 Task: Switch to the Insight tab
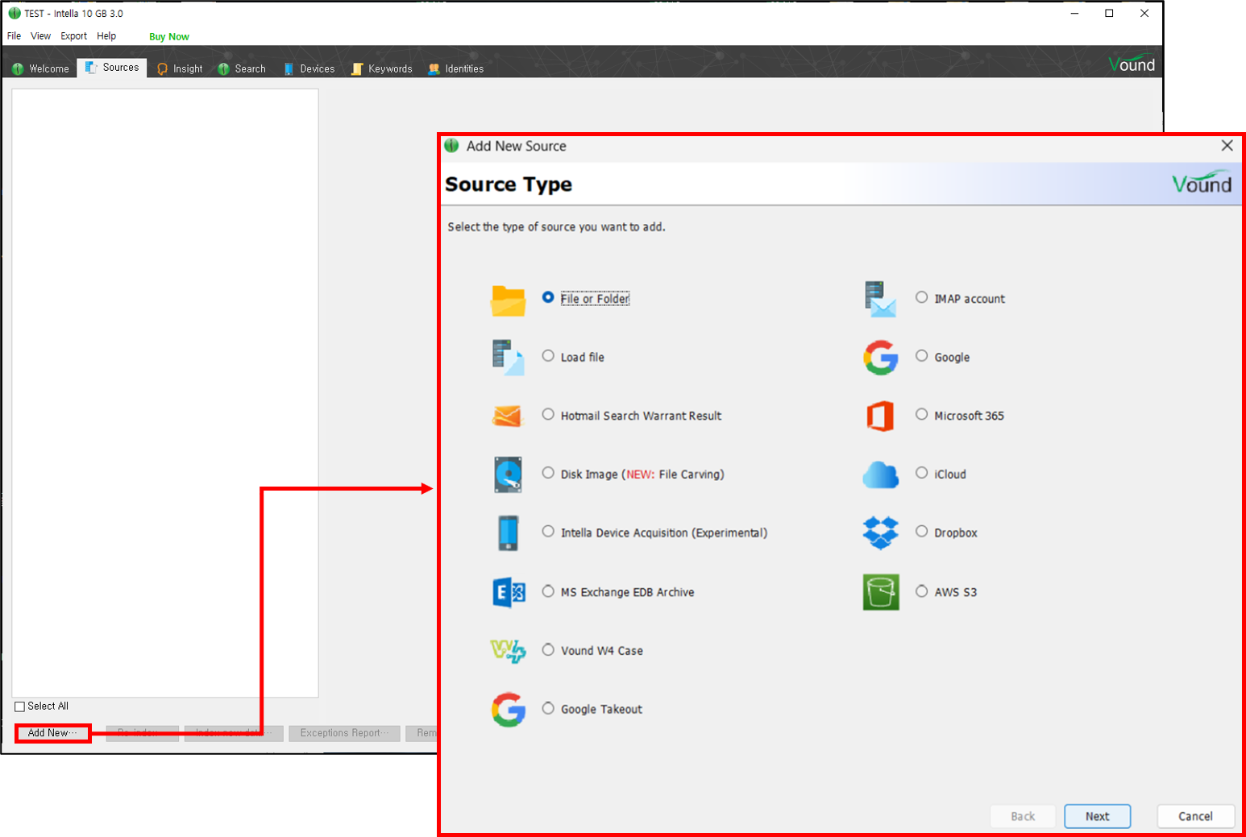tap(180, 68)
